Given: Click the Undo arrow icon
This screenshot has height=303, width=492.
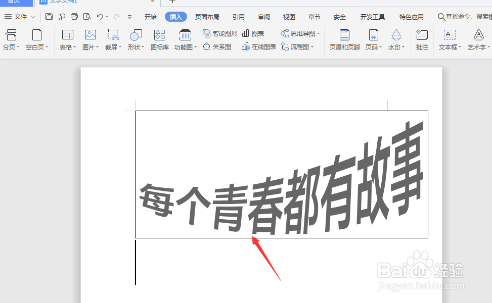Looking at the screenshot, I should coord(100,17).
